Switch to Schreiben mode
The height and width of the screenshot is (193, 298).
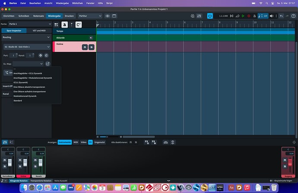pyautogui.click(x=24, y=16)
